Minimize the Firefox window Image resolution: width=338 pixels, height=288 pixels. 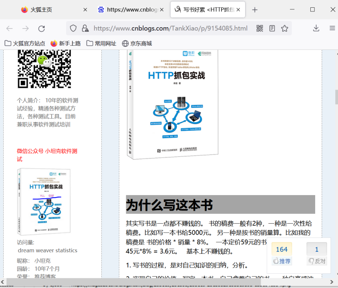(x=292, y=9)
